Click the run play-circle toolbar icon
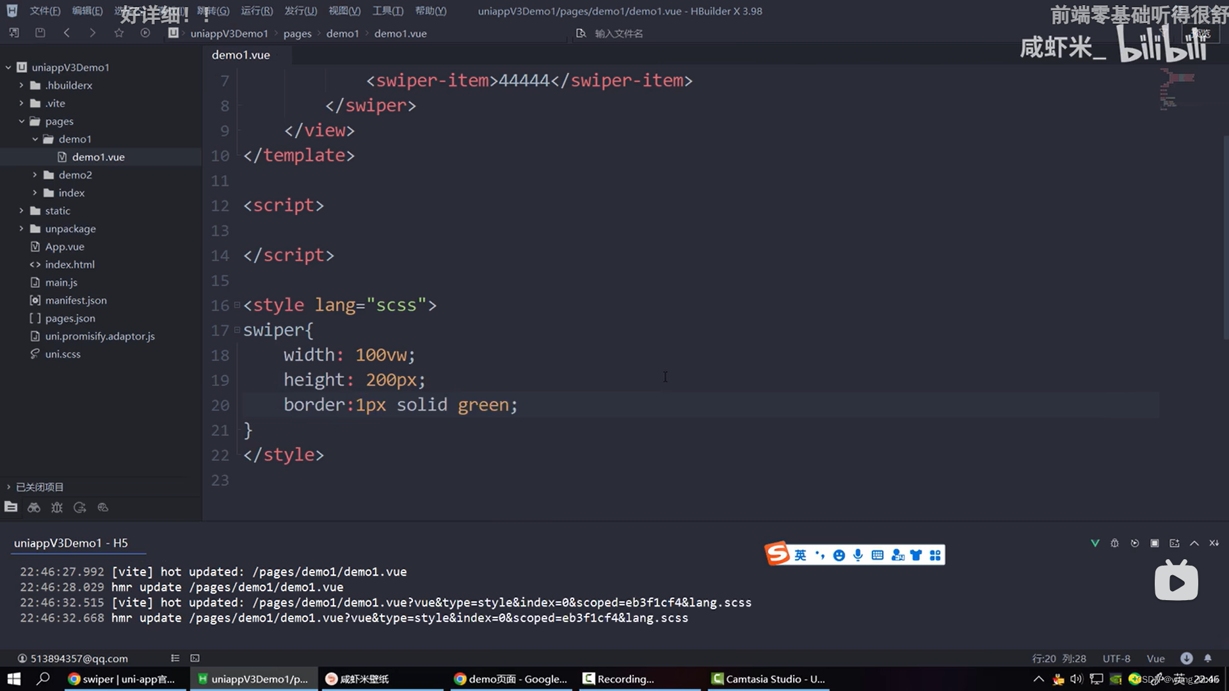The width and height of the screenshot is (1229, 691). (145, 33)
